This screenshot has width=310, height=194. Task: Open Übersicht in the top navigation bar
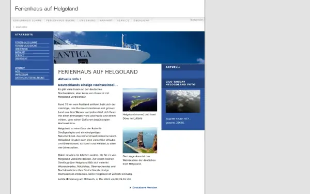pos(142,20)
